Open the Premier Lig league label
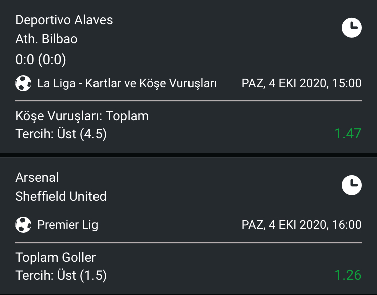Image resolution: width=377 pixels, height=295 pixels. [68, 225]
